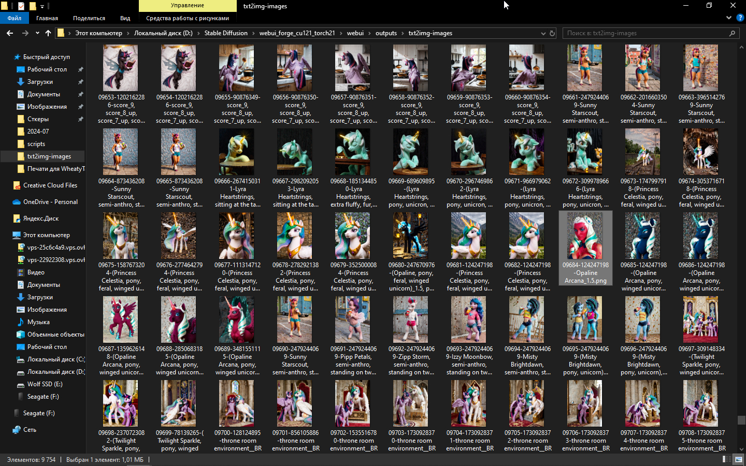Create a new folder from the title bar icon

click(33, 6)
